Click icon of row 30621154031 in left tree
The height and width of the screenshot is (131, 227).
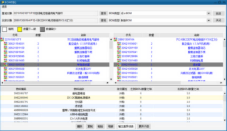coord(6,43)
